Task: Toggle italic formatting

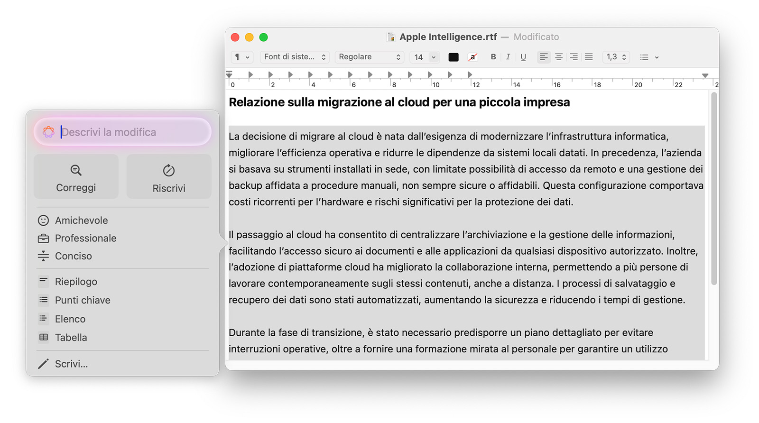Action: pos(508,57)
